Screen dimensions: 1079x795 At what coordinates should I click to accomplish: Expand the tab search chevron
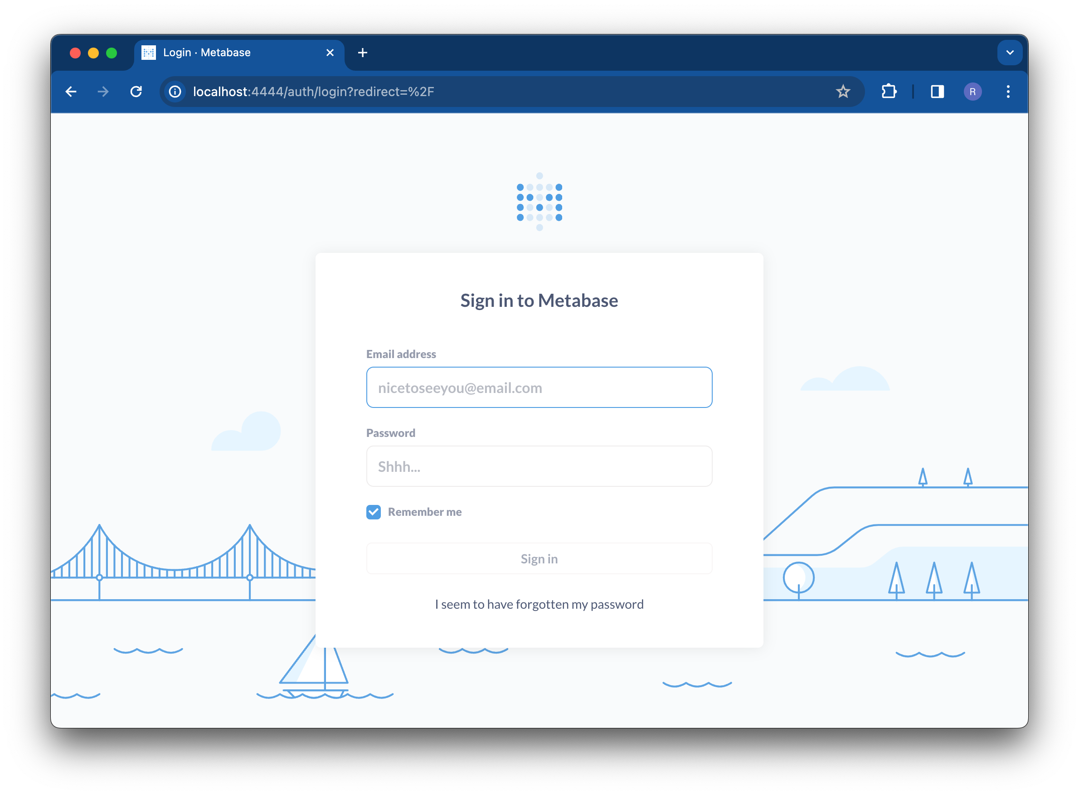[1010, 53]
